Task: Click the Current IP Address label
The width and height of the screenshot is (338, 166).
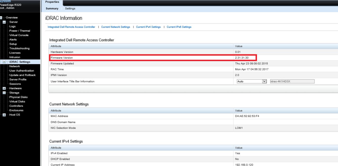Action: [x=62, y=165]
